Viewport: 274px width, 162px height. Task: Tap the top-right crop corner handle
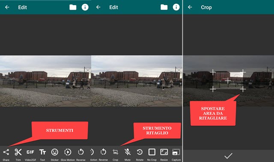pyautogui.click(x=243, y=72)
